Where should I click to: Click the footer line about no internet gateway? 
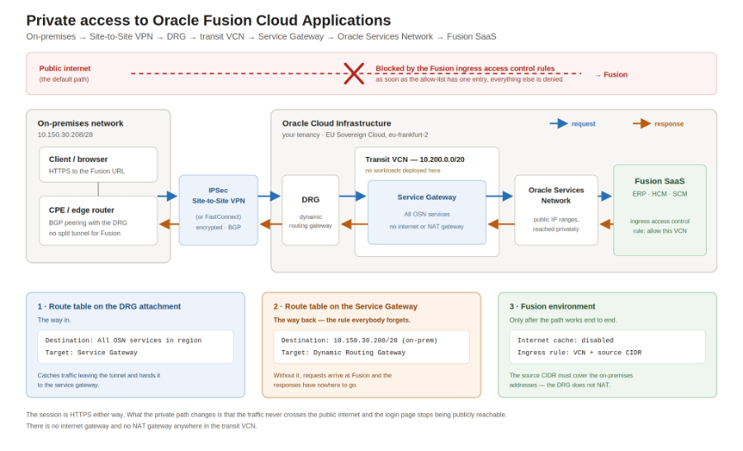141,426
